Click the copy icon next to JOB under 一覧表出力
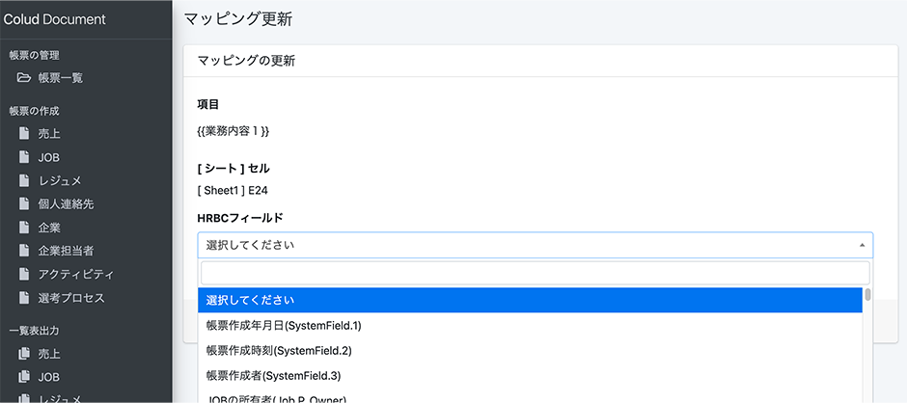Viewport: 907px width, 403px height. point(24,377)
